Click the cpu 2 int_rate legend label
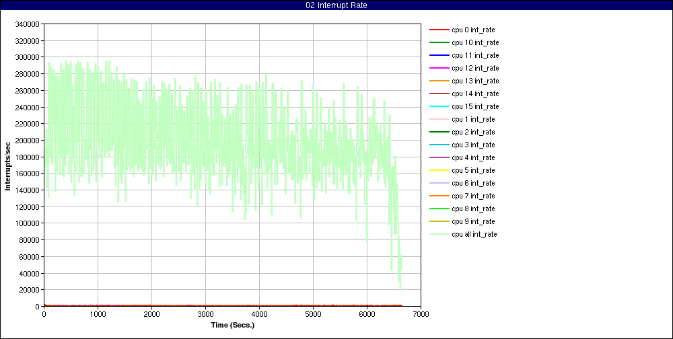673x339 pixels. [x=473, y=132]
